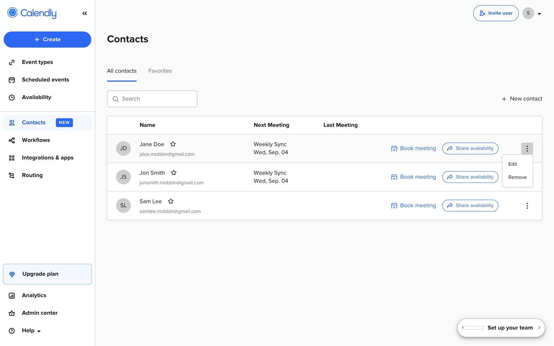
Task: Open Availability clock item
Action: (12, 97)
